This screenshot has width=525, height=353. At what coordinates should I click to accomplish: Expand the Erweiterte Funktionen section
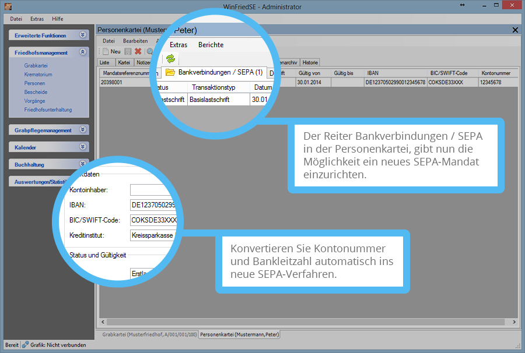coord(83,35)
